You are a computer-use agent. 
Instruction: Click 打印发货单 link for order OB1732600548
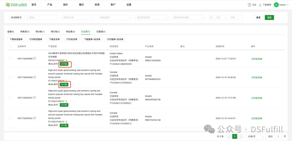(257, 78)
